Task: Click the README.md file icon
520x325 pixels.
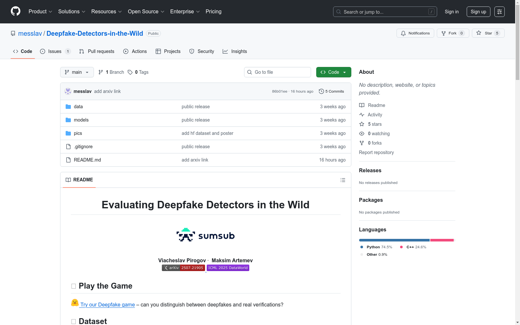Action: 68,160
